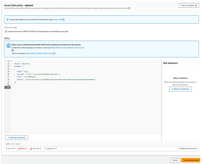Click the Effect Allow line in editor
Viewport: 202px width, 164px height.
[23, 72]
